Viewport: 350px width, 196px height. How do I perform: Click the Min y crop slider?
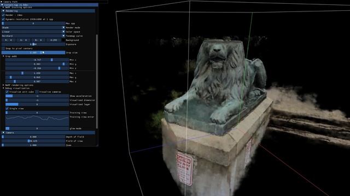37,64
